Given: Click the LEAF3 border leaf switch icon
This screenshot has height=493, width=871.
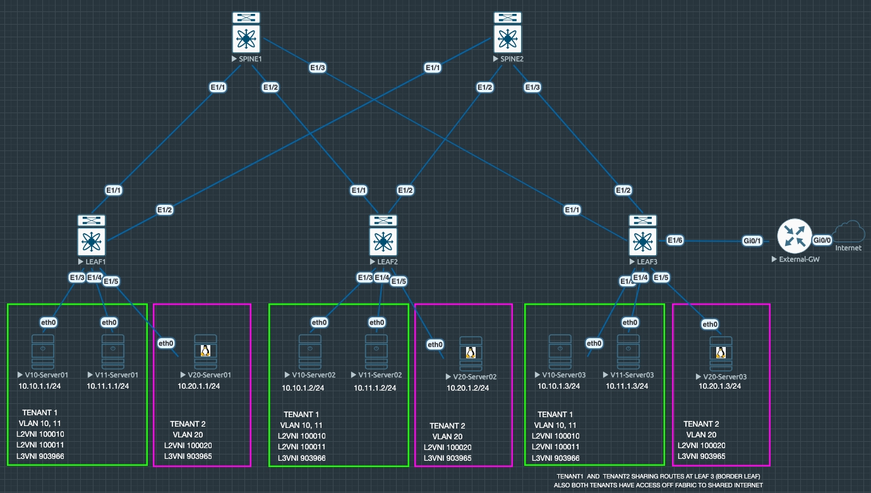Looking at the screenshot, I should tap(643, 235).
